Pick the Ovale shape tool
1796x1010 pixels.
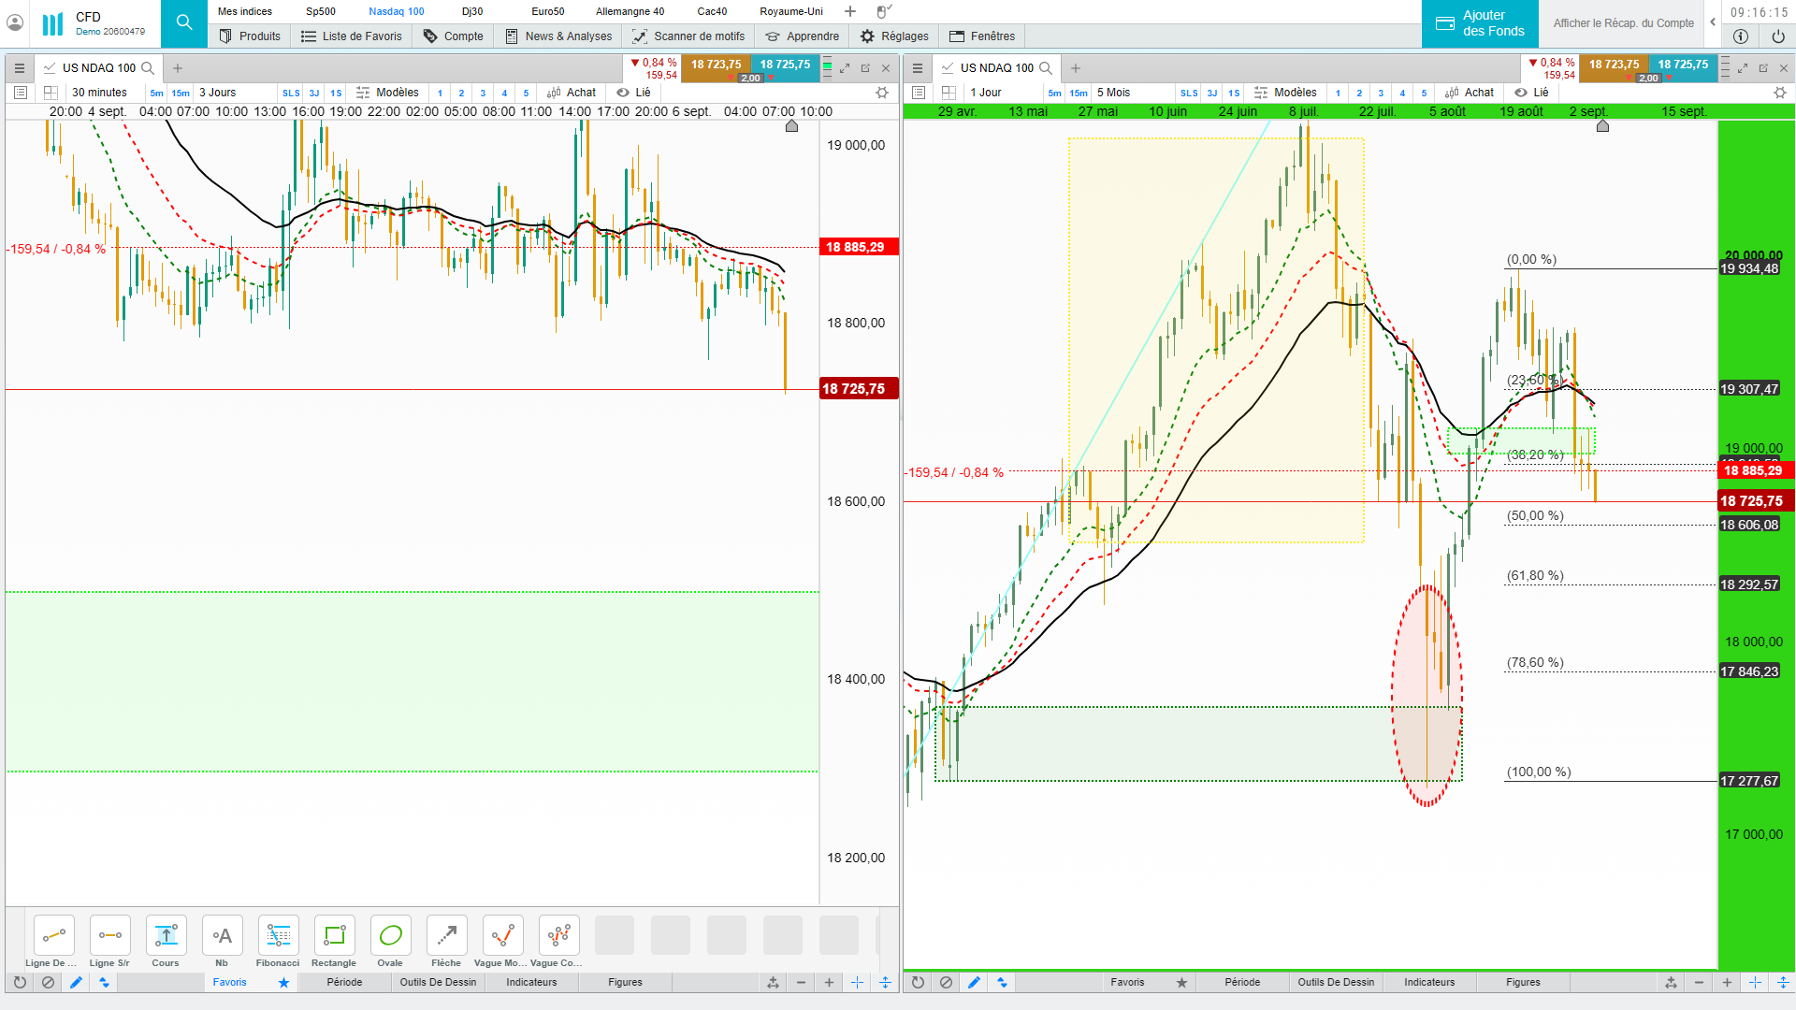point(390,935)
